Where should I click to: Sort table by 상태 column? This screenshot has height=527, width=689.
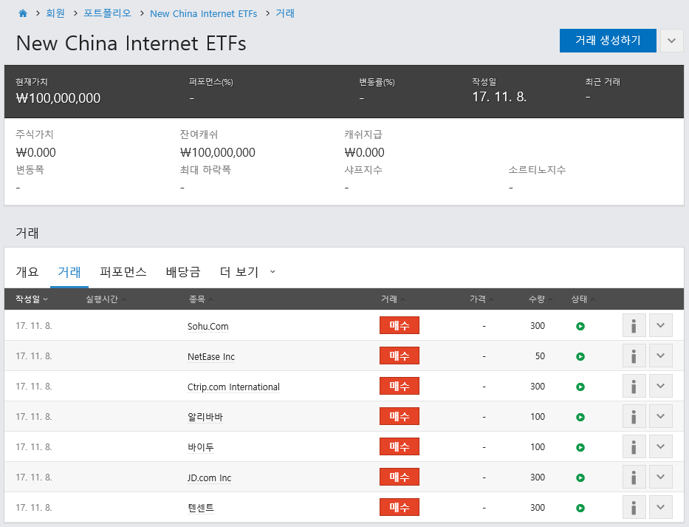583,299
